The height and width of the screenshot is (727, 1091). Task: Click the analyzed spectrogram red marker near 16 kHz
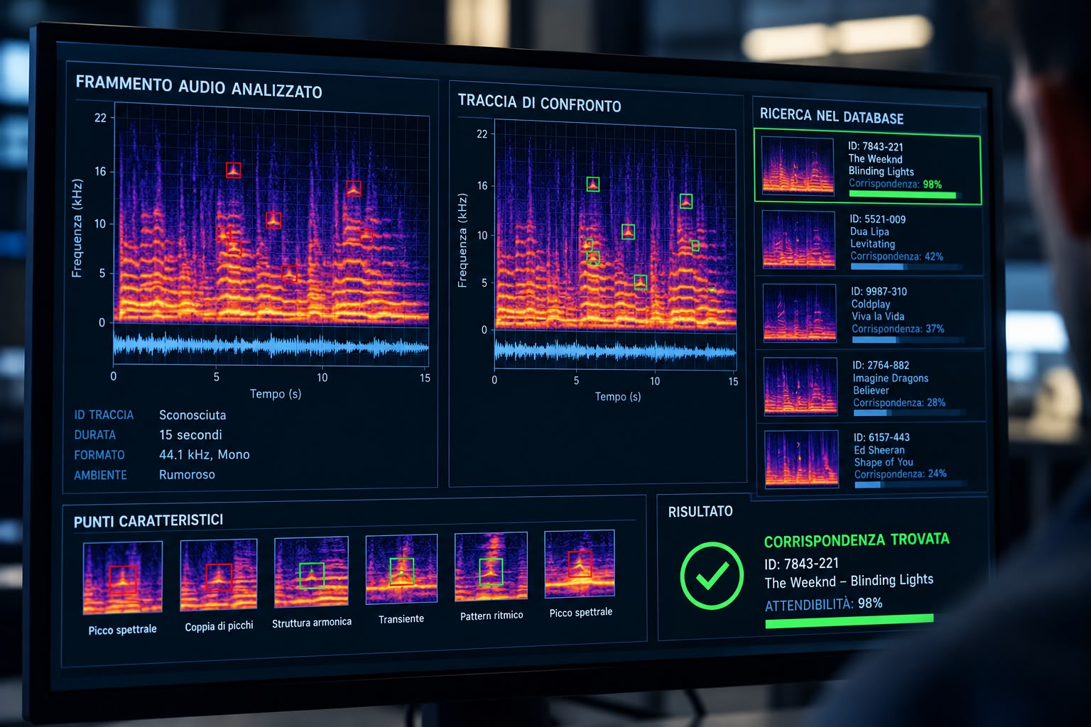233,170
